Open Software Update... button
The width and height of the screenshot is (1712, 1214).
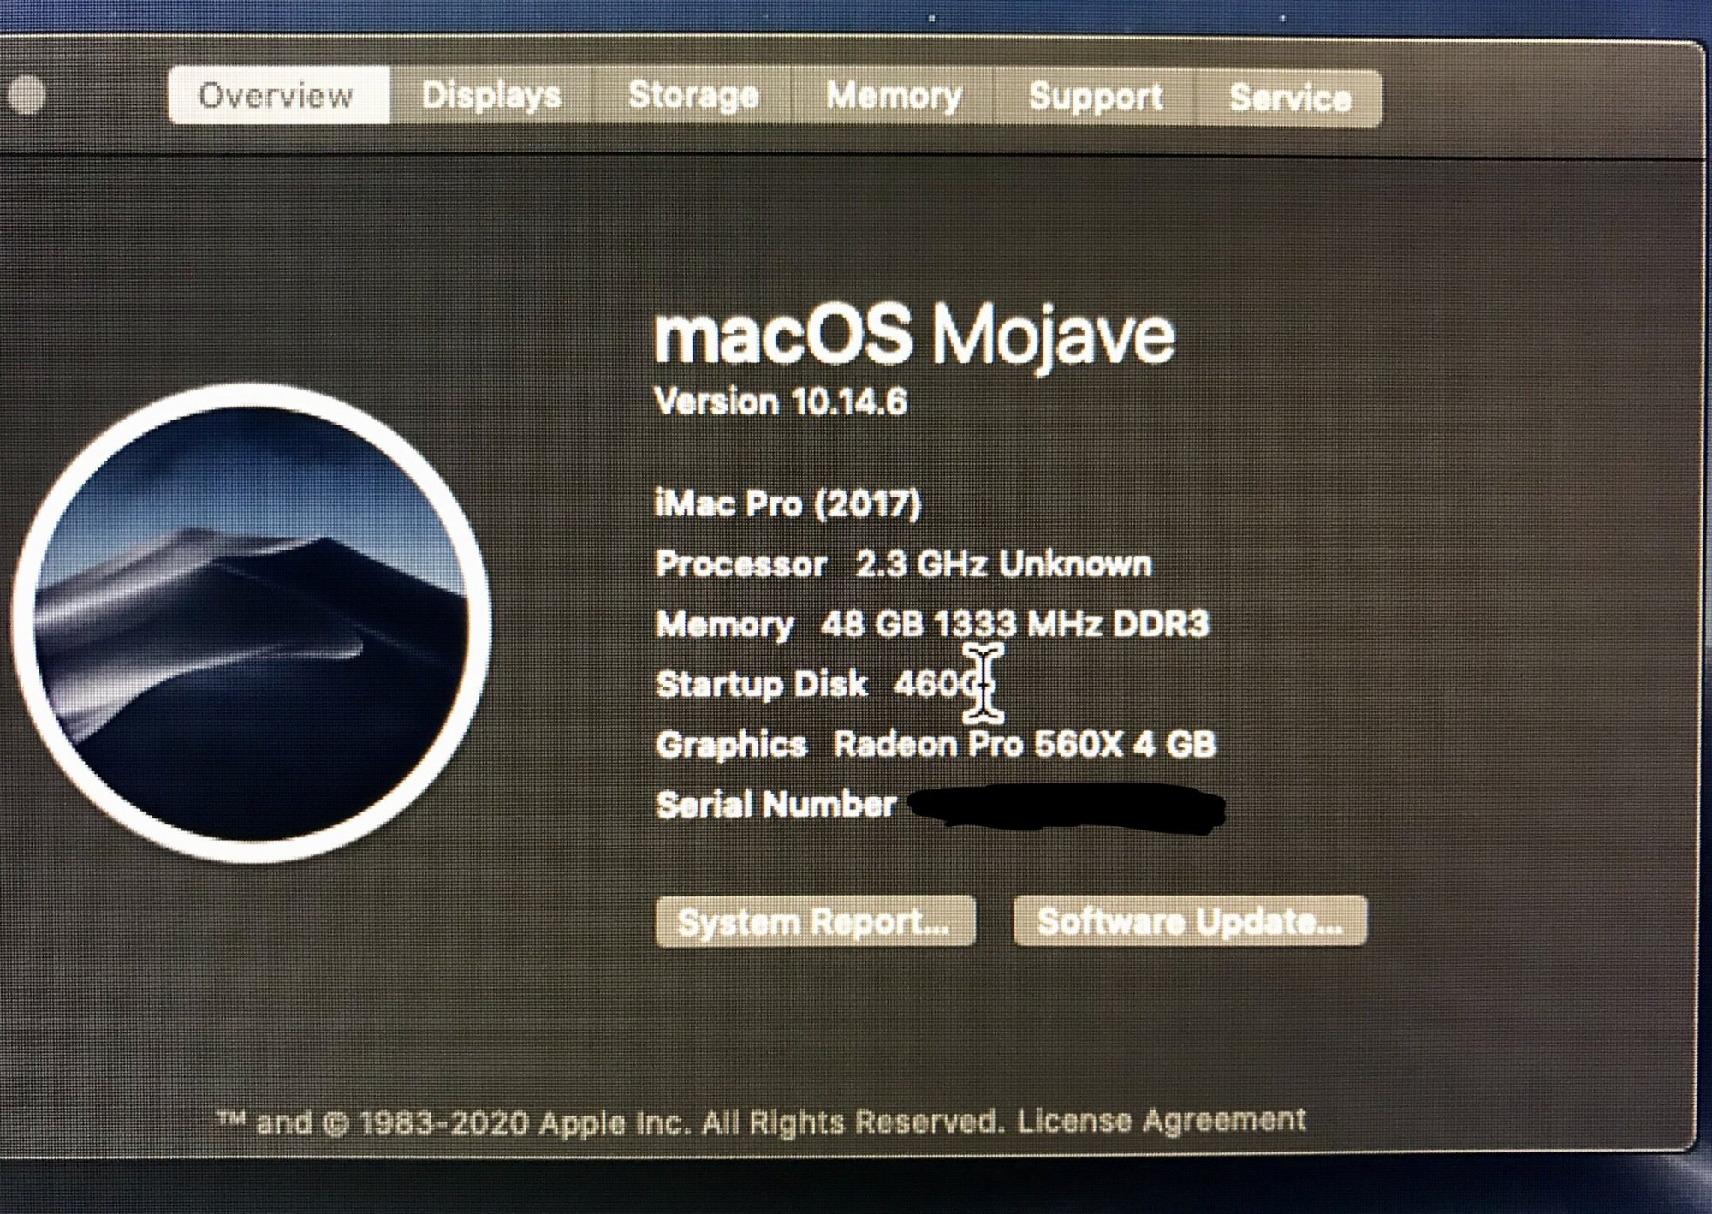pyautogui.click(x=1189, y=921)
